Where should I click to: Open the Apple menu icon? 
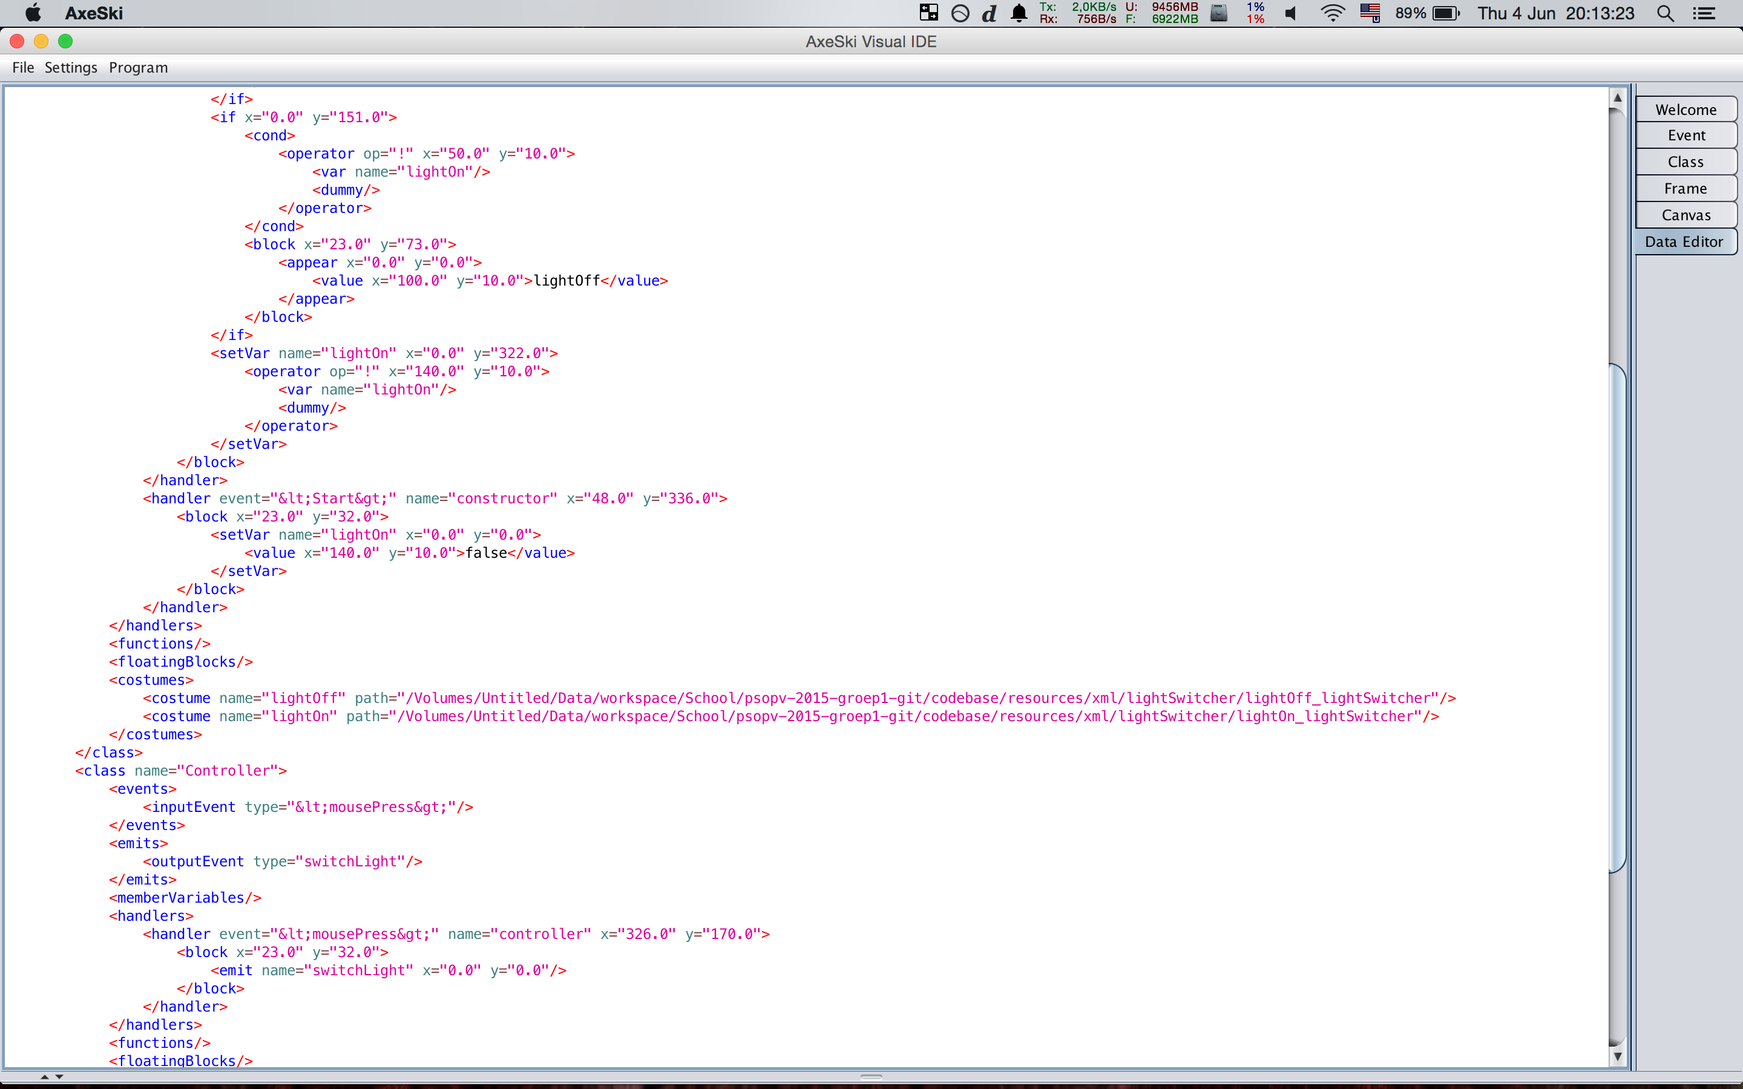[x=33, y=13]
